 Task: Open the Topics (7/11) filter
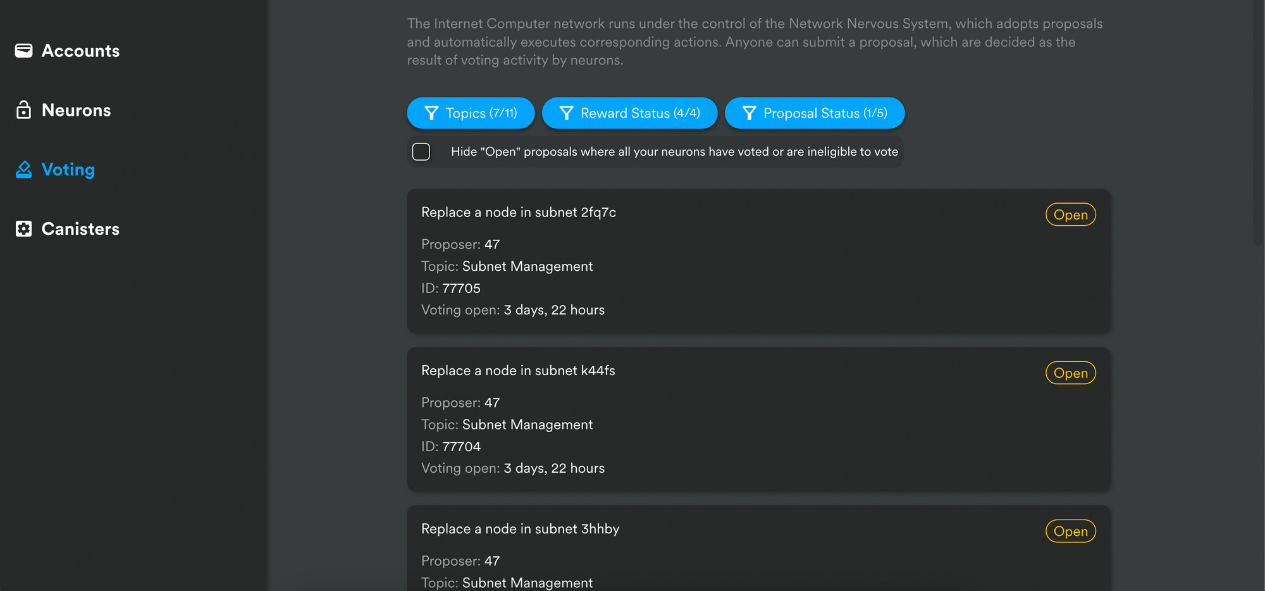coord(471,113)
